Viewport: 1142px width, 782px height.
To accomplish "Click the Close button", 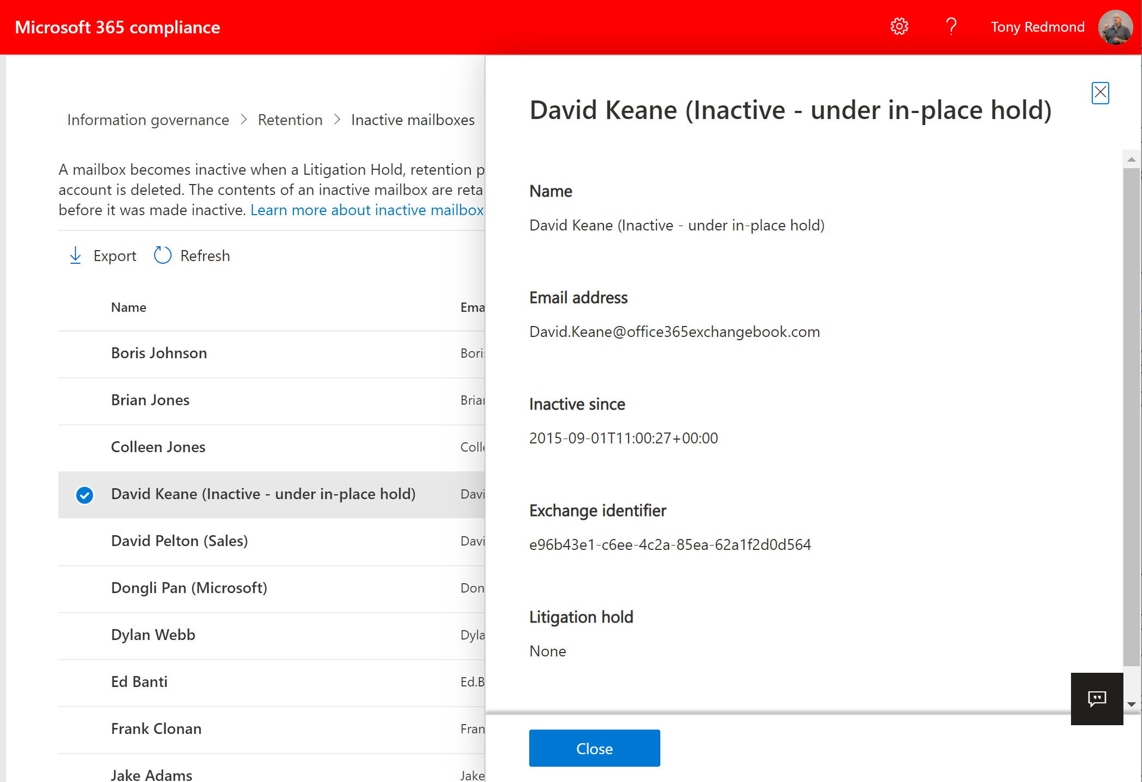I will pos(594,748).
